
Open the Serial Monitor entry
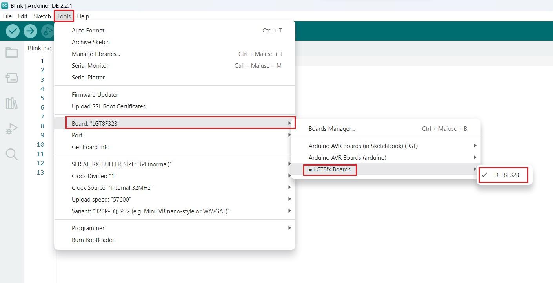pyautogui.click(x=175, y=66)
